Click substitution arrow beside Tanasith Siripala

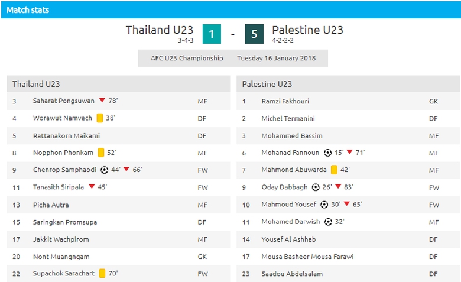[x=92, y=187]
